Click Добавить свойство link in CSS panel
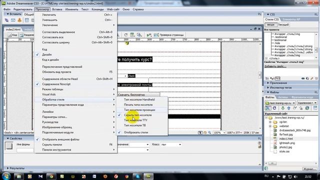Screen dimensions: 320x180 [275, 66]
